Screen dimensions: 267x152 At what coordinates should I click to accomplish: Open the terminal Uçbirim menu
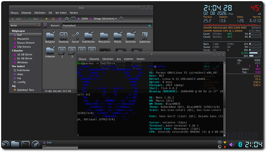point(128,59)
